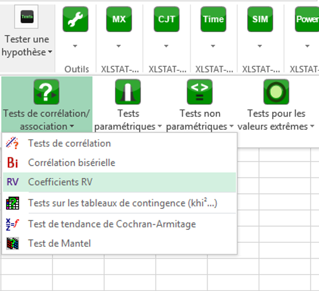Click the XLSTAT-... label under SIM
Viewport: 319px width, 291px height.
pyautogui.click(x=261, y=69)
